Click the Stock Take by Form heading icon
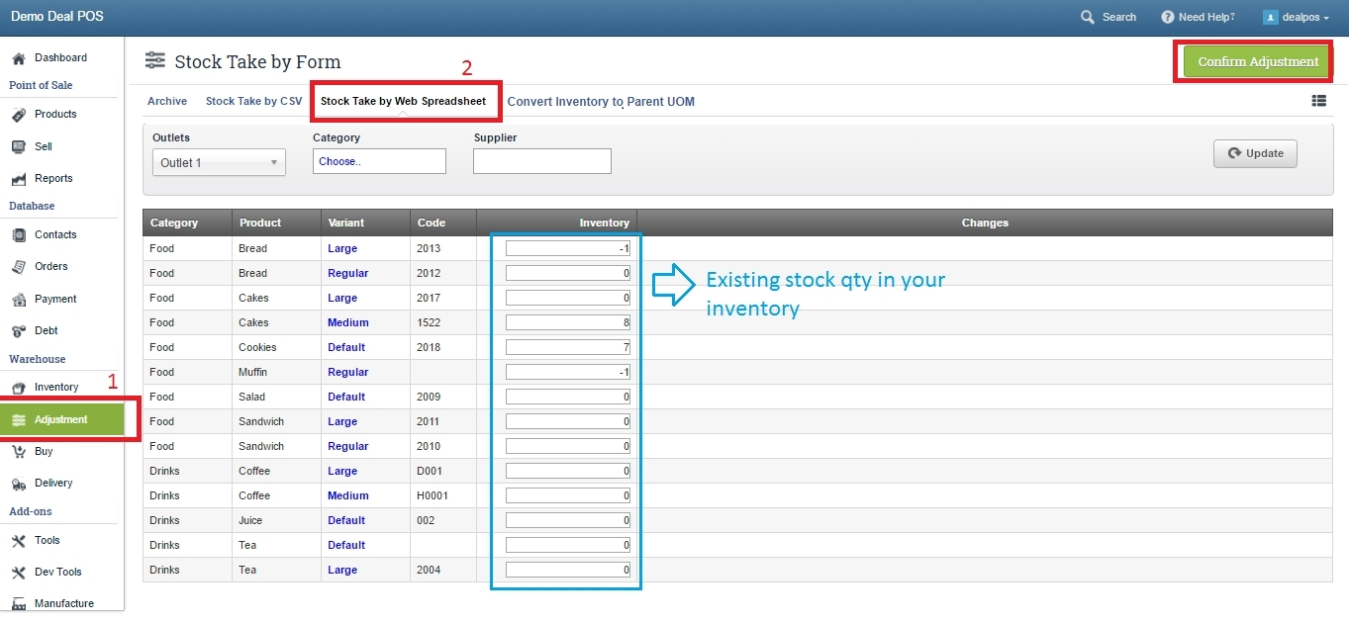Image resolution: width=1349 pixels, height=624 pixels. 155,61
